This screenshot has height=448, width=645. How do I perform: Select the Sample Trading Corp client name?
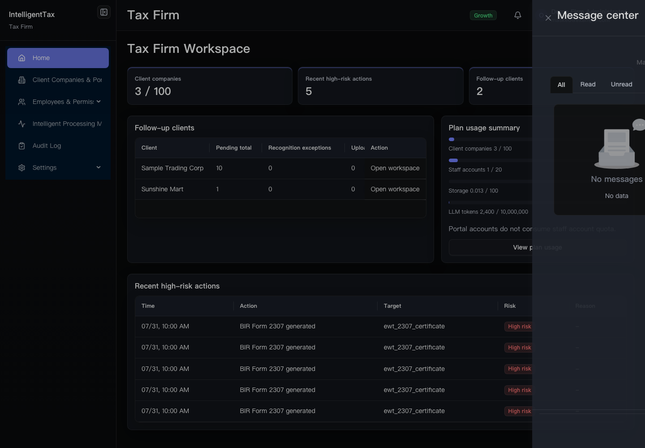coord(172,168)
